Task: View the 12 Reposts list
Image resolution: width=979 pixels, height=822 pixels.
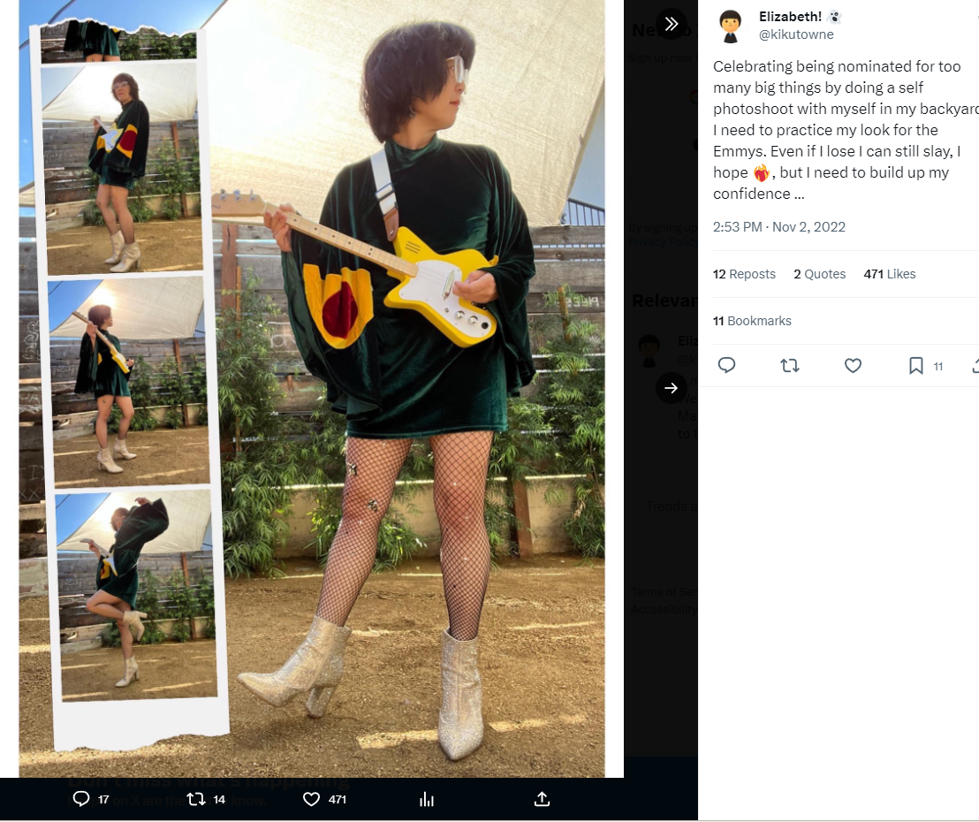Action: pyautogui.click(x=744, y=274)
